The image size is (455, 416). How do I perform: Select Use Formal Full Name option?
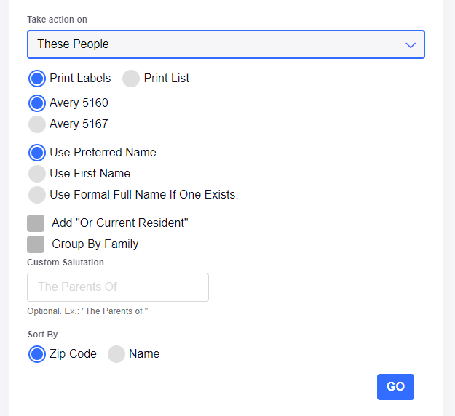pyautogui.click(x=37, y=195)
